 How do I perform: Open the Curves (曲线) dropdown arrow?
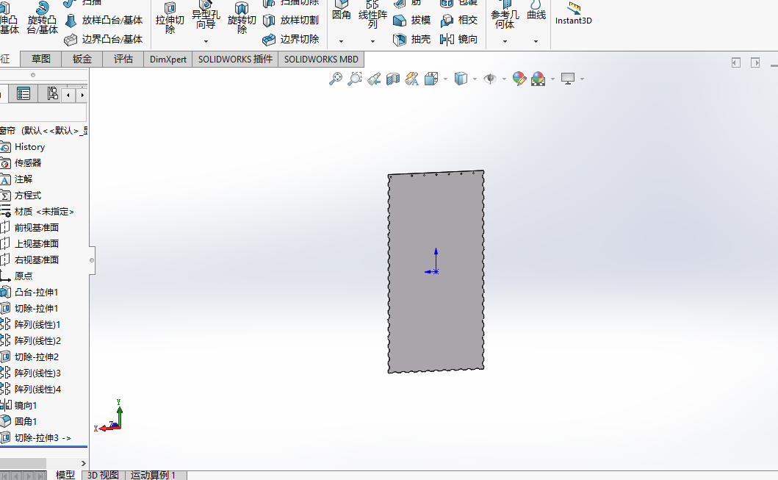tap(536, 41)
